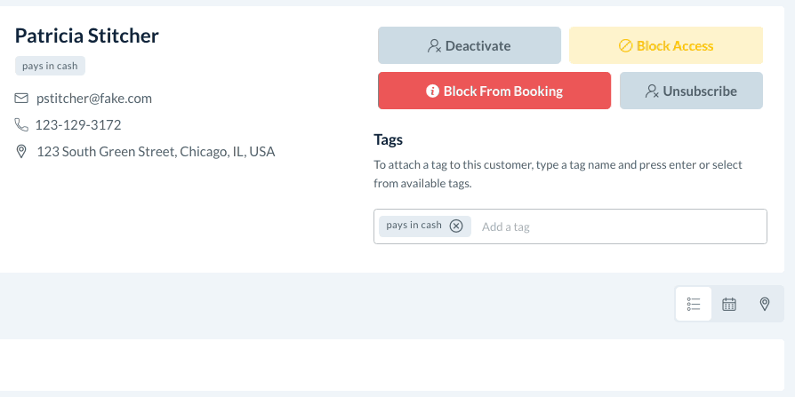
Task: Remove the "pays in cash" tag chip
Action: pyautogui.click(x=456, y=226)
